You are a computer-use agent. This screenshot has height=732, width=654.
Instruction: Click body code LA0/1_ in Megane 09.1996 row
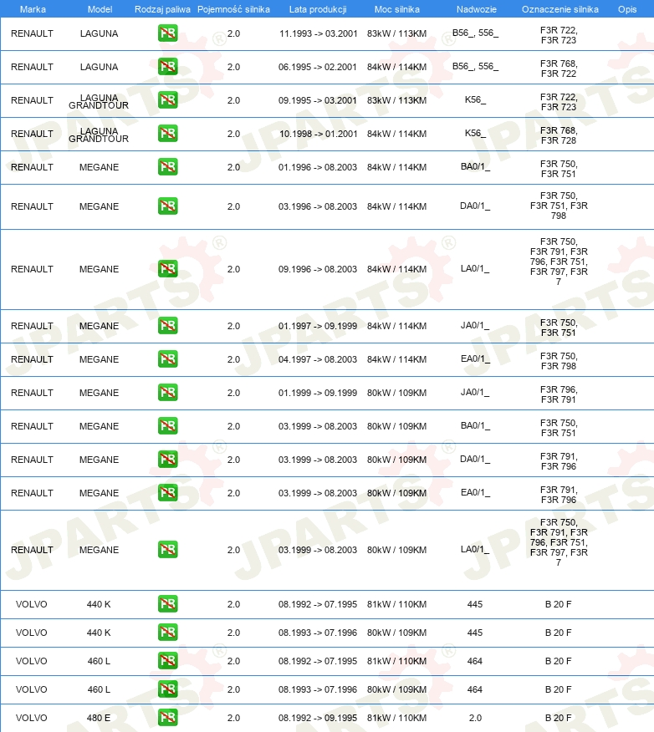click(475, 268)
